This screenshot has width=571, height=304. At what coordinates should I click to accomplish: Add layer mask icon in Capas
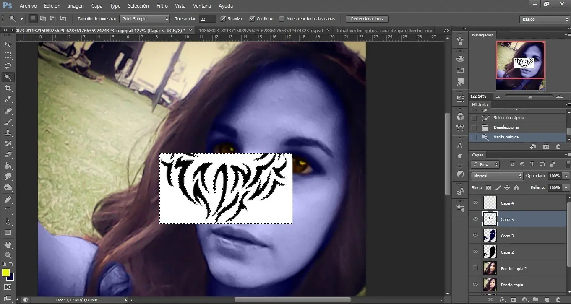(x=513, y=300)
